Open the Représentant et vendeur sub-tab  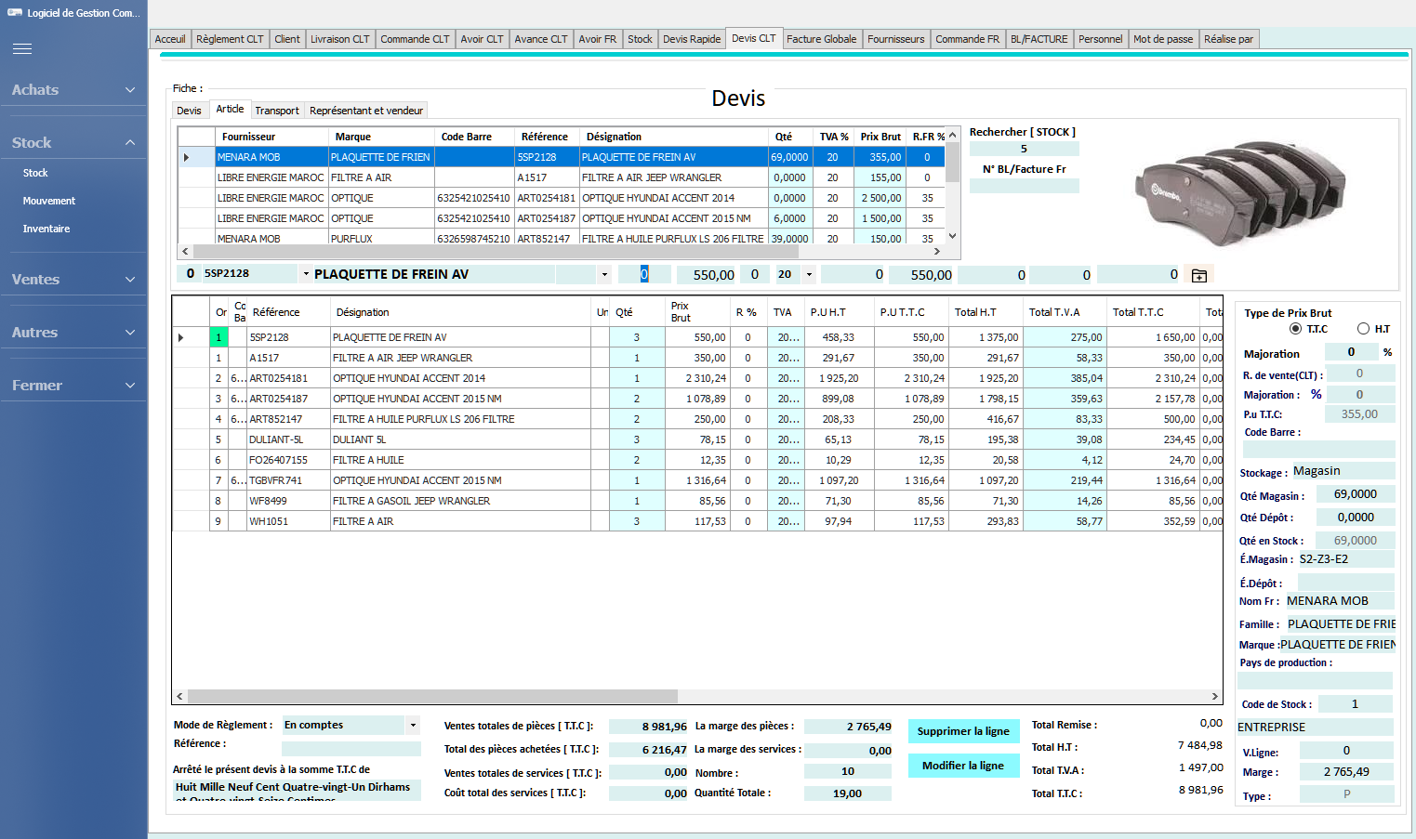pos(366,111)
